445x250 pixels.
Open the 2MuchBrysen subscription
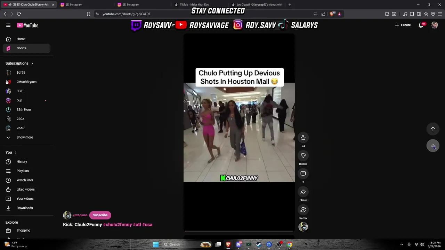tap(26, 82)
